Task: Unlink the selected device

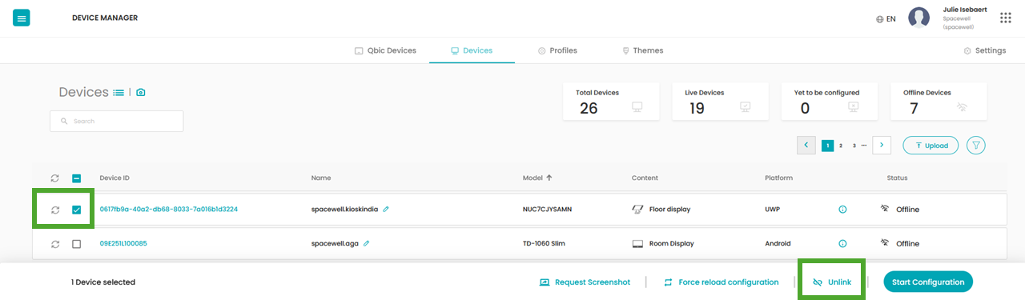Action: (x=833, y=282)
